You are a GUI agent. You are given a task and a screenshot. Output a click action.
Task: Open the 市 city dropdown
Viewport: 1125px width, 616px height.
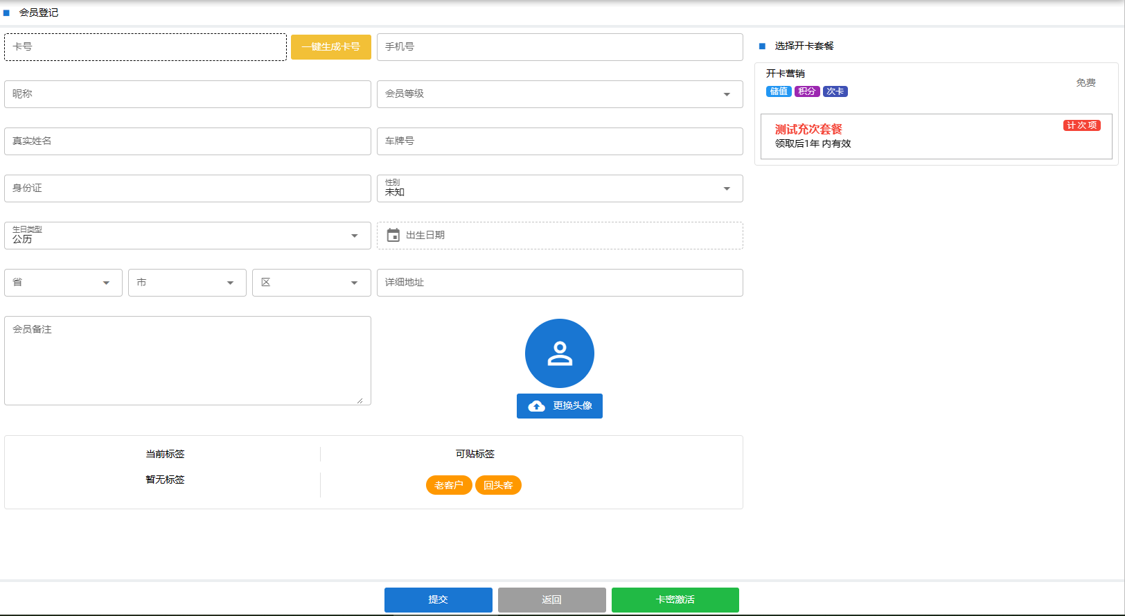(x=187, y=283)
